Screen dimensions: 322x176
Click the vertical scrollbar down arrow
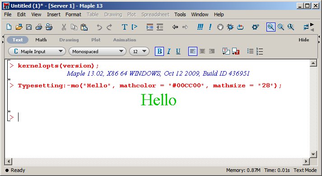click(313, 154)
